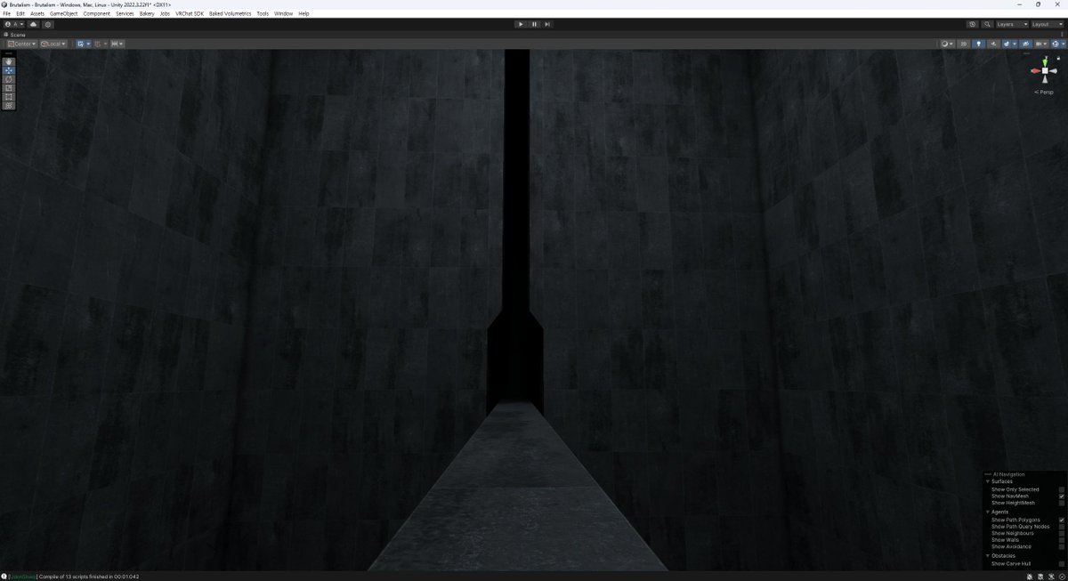The image size is (1068, 581).
Task: Select the Rect transform tool
Action: [9, 97]
